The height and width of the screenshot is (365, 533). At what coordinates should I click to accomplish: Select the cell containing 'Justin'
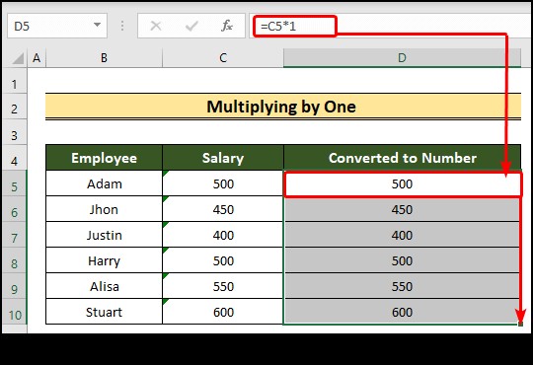coord(104,235)
